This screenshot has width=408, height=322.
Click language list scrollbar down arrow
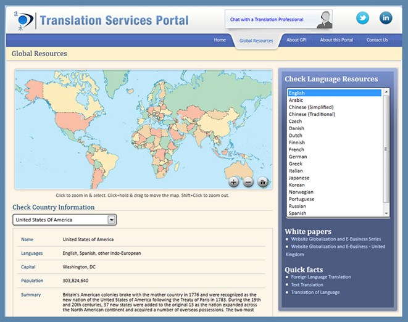386,213
